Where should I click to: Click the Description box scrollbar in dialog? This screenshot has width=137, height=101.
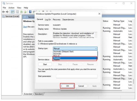(x=96, y=35)
